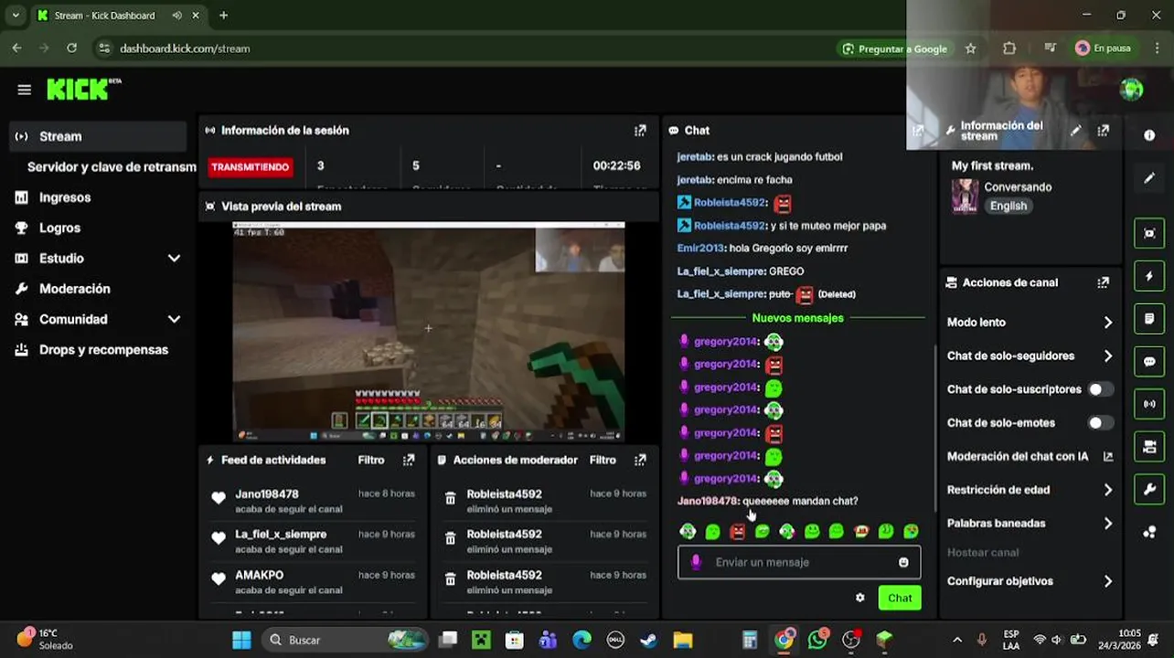1174x658 pixels.
Task: Open Servidor y clave de retransmisión page
Action: coord(112,167)
